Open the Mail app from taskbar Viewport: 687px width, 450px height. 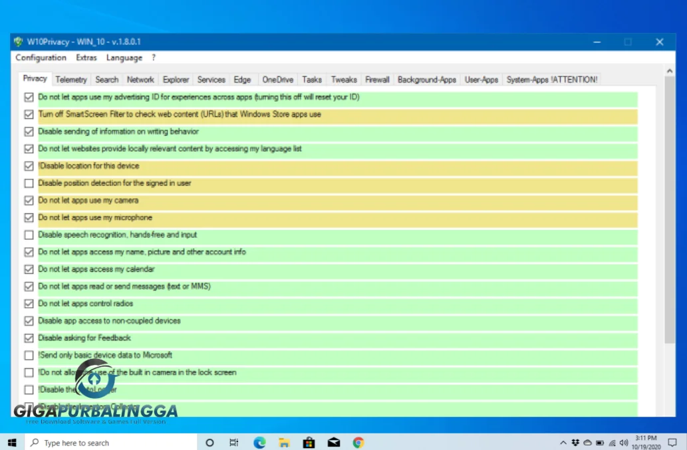pos(334,443)
